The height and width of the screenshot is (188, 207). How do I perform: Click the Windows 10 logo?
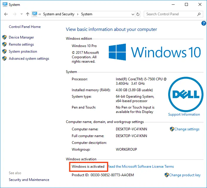click(x=155, y=52)
